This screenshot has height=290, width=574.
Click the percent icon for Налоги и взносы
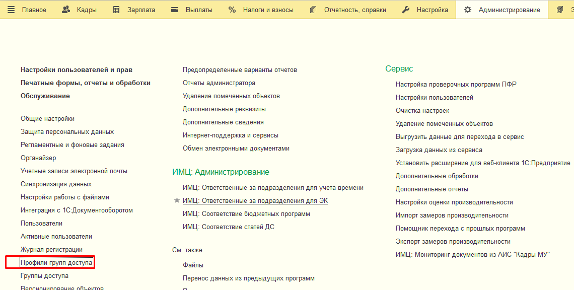pyautogui.click(x=232, y=9)
